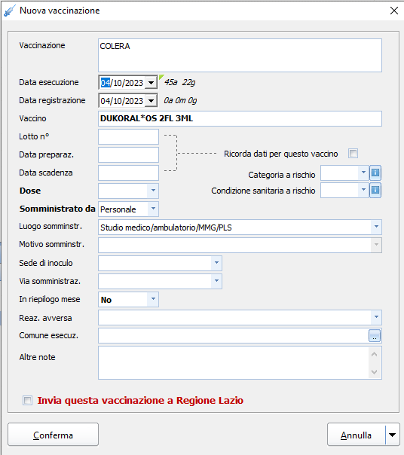404x455 pixels.
Task: Click the info icon beside Condizione sanitaria a rischio
Action: point(375,190)
